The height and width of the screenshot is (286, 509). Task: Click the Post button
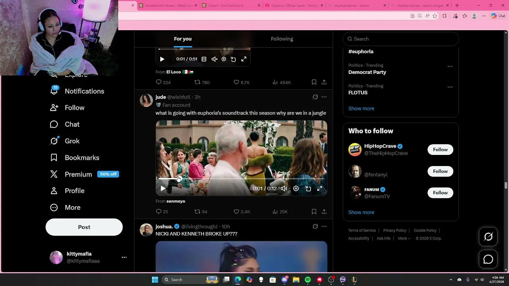coord(84,227)
